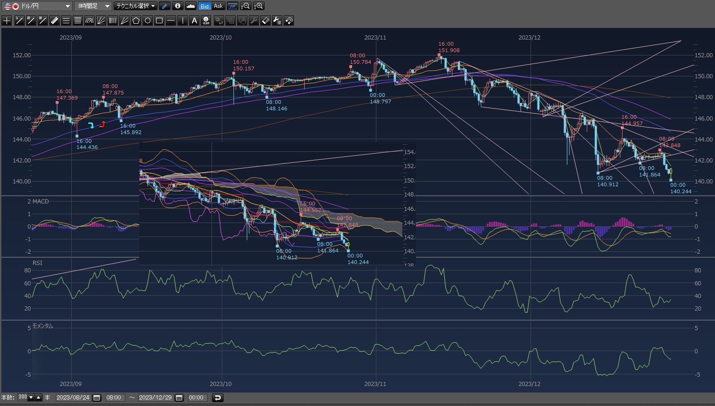Open the smiley ICON stamp tool

tap(206, 20)
